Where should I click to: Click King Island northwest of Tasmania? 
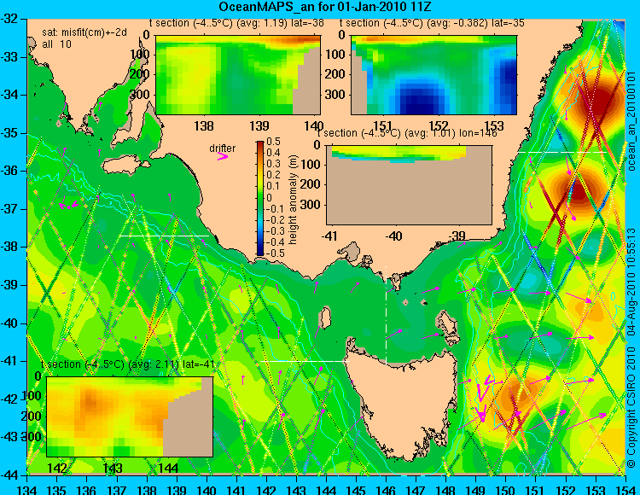pos(325,317)
